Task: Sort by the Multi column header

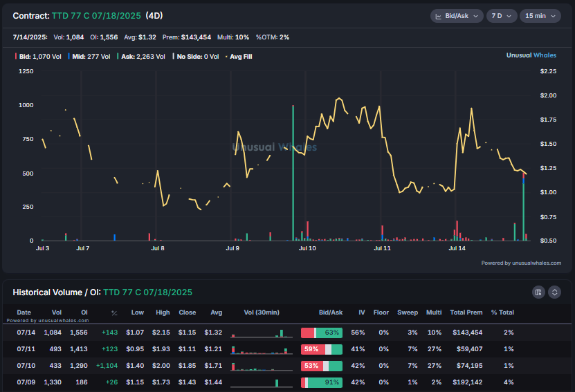Action: point(434,312)
